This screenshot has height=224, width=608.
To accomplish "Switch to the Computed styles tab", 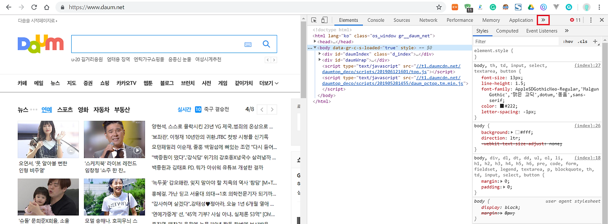I will click(x=507, y=31).
